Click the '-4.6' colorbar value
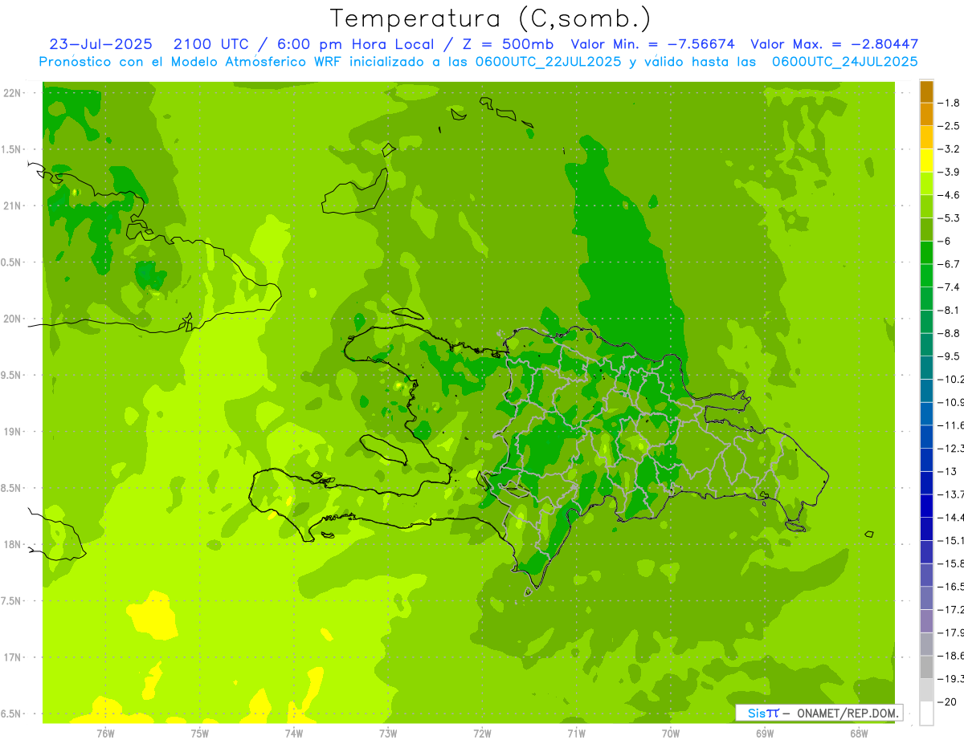Image resolution: width=964 pixels, height=744 pixels. pos(950,195)
